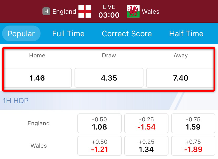Click the England team name in header
Viewport: 218px width, 159px height.
click(x=64, y=12)
